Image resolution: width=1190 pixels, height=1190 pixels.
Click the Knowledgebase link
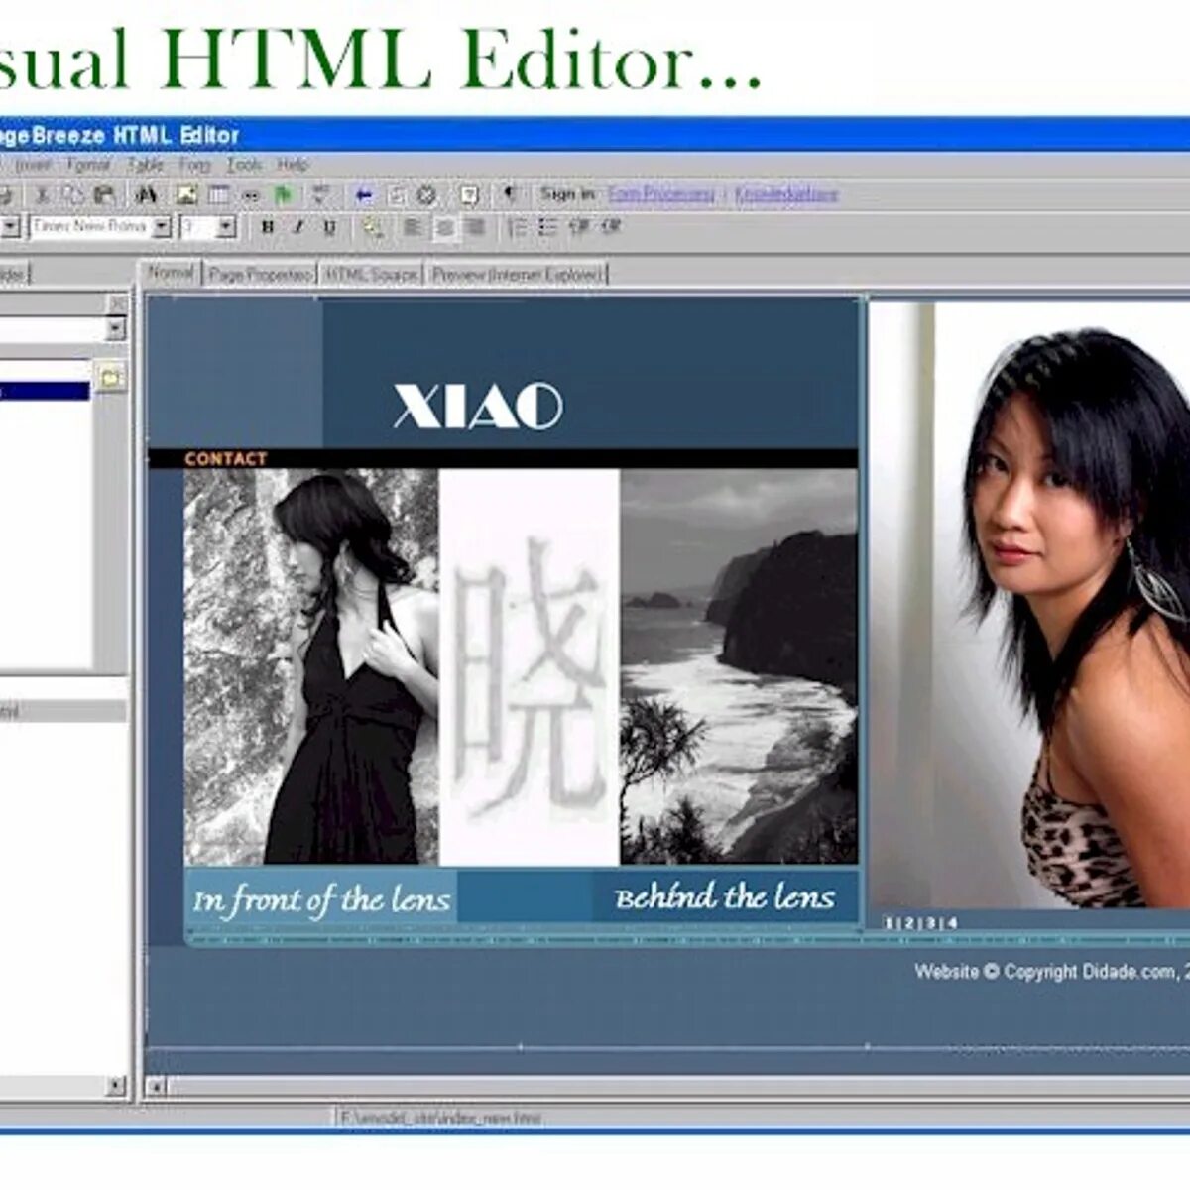click(786, 194)
